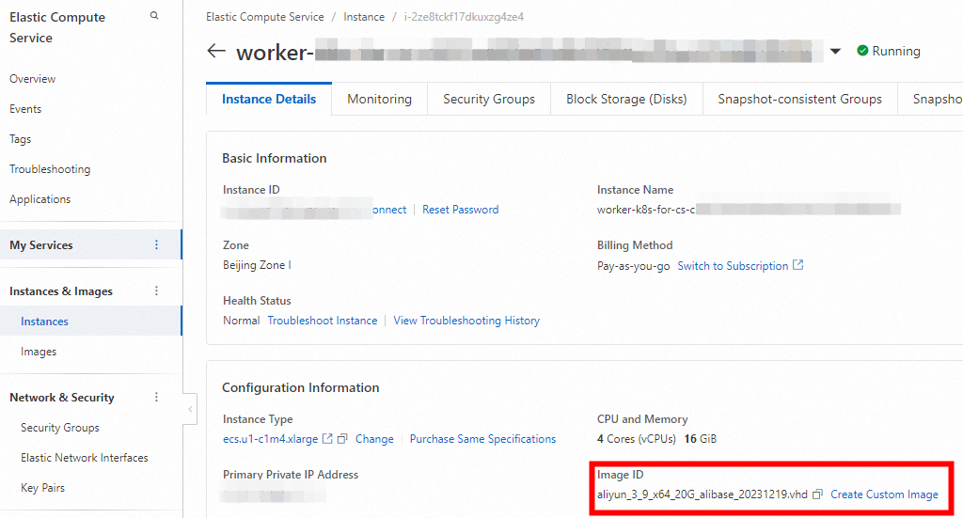Open sidebar Security Groups under Network & Security
Screen dimensions: 963x518
tap(60, 427)
